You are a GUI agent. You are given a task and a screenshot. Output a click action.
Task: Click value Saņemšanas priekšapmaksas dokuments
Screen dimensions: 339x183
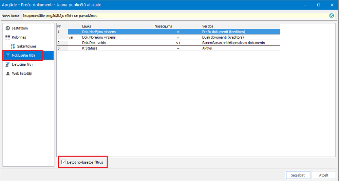233,43
